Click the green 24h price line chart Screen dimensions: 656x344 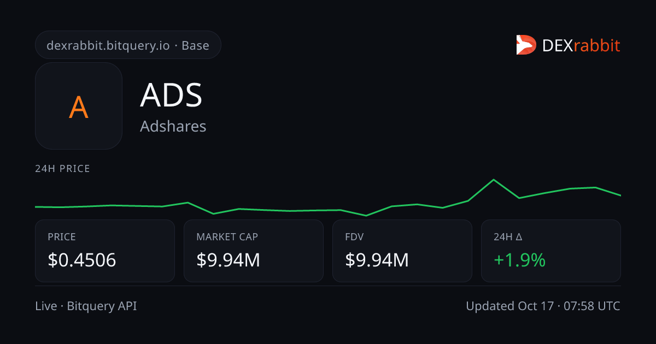coord(328,197)
